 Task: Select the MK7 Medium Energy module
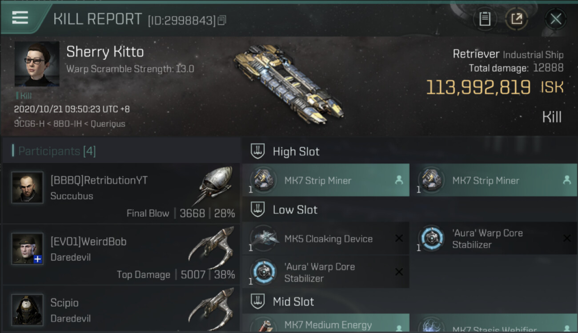[x=326, y=323]
